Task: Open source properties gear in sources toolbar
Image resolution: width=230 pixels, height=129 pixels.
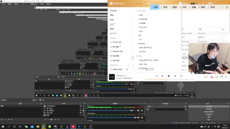Action: coord(51,120)
